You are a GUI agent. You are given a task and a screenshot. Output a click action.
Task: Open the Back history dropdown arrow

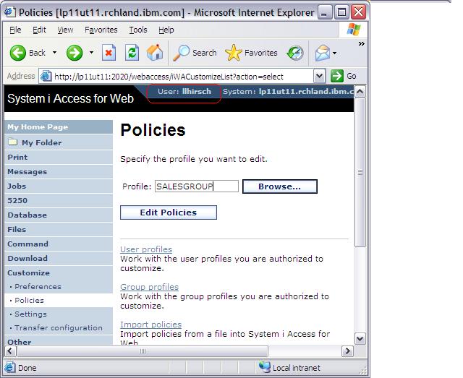pos(55,53)
